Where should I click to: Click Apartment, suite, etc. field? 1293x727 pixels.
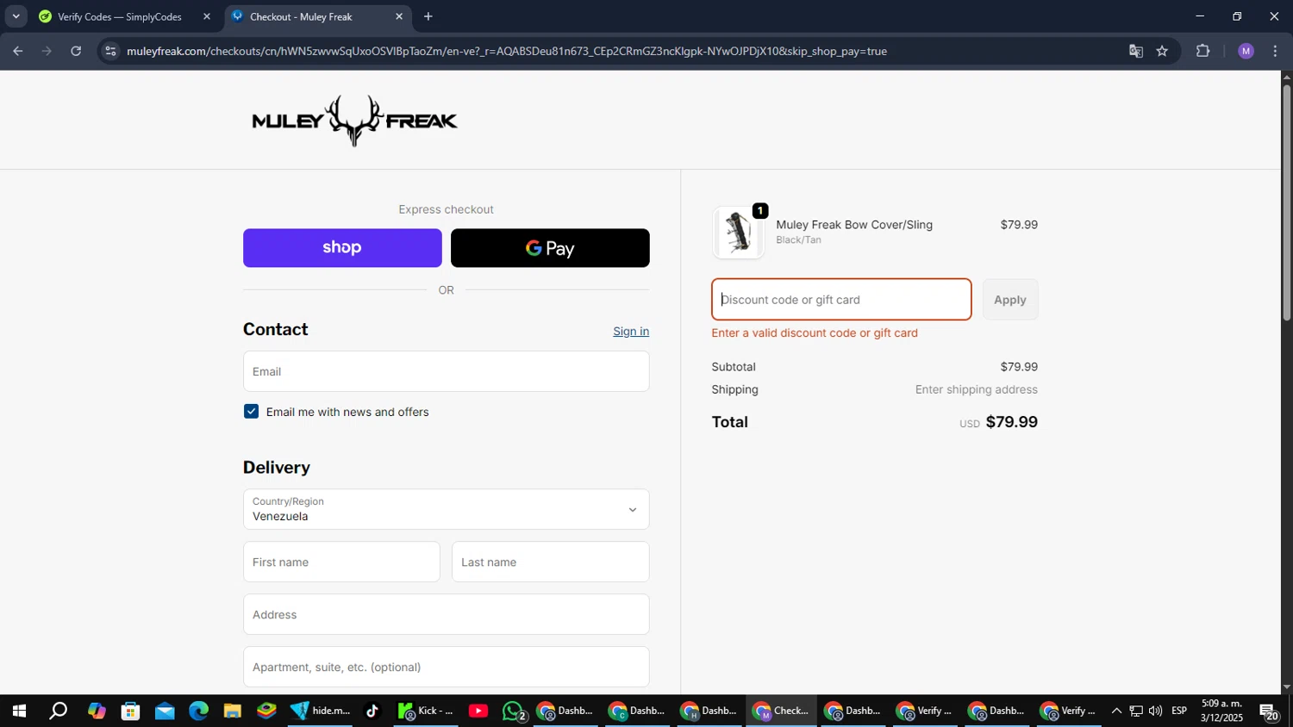tap(447, 667)
